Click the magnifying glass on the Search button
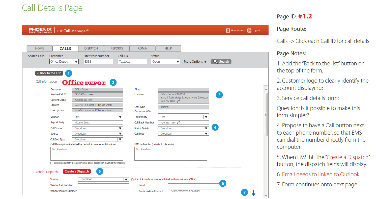The height and width of the screenshot is (199, 379). pos(215,61)
